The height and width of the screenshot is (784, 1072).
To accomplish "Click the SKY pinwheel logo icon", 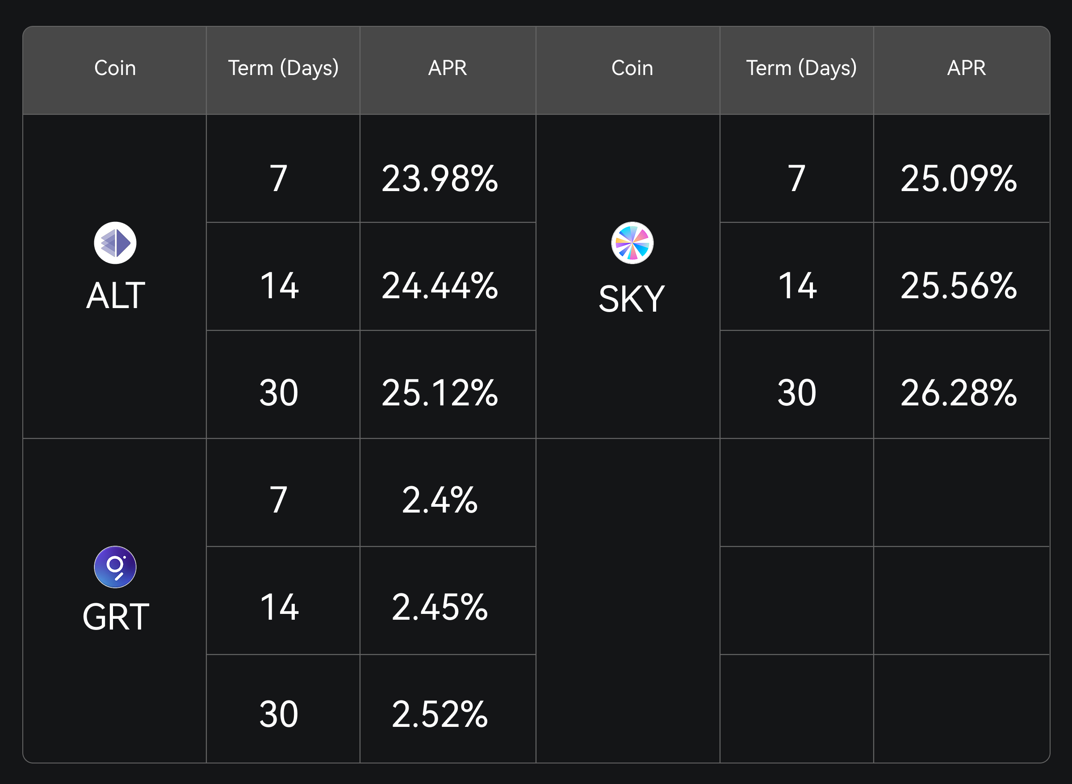I will [x=632, y=243].
